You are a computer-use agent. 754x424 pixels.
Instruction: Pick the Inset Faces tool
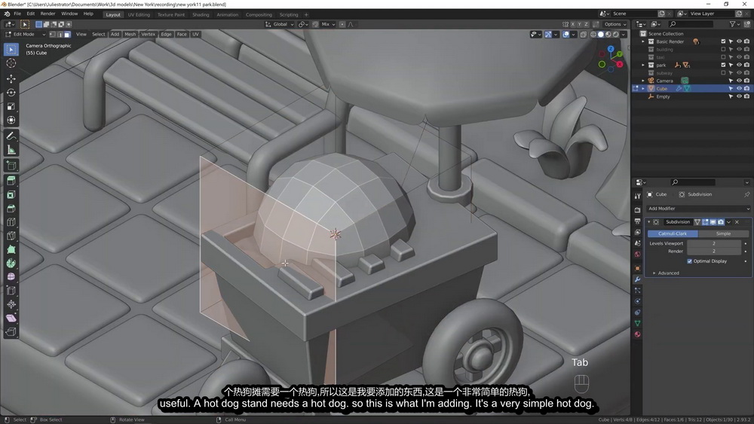click(x=11, y=194)
